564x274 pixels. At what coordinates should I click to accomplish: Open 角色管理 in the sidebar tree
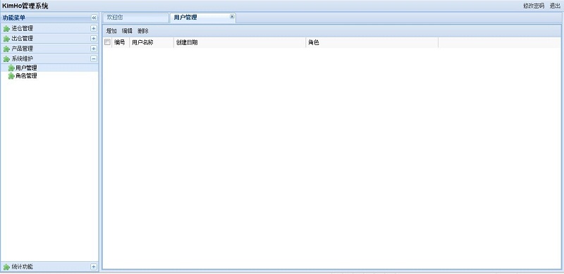pos(26,76)
